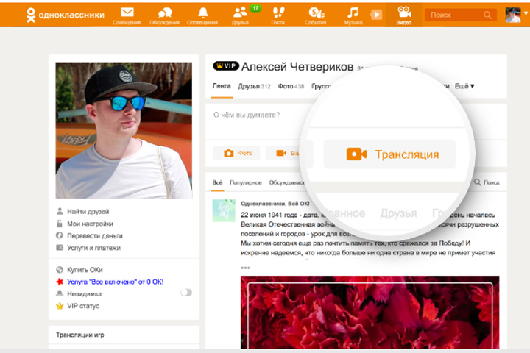
Task: Click the Фото upload button
Action: coord(236,153)
